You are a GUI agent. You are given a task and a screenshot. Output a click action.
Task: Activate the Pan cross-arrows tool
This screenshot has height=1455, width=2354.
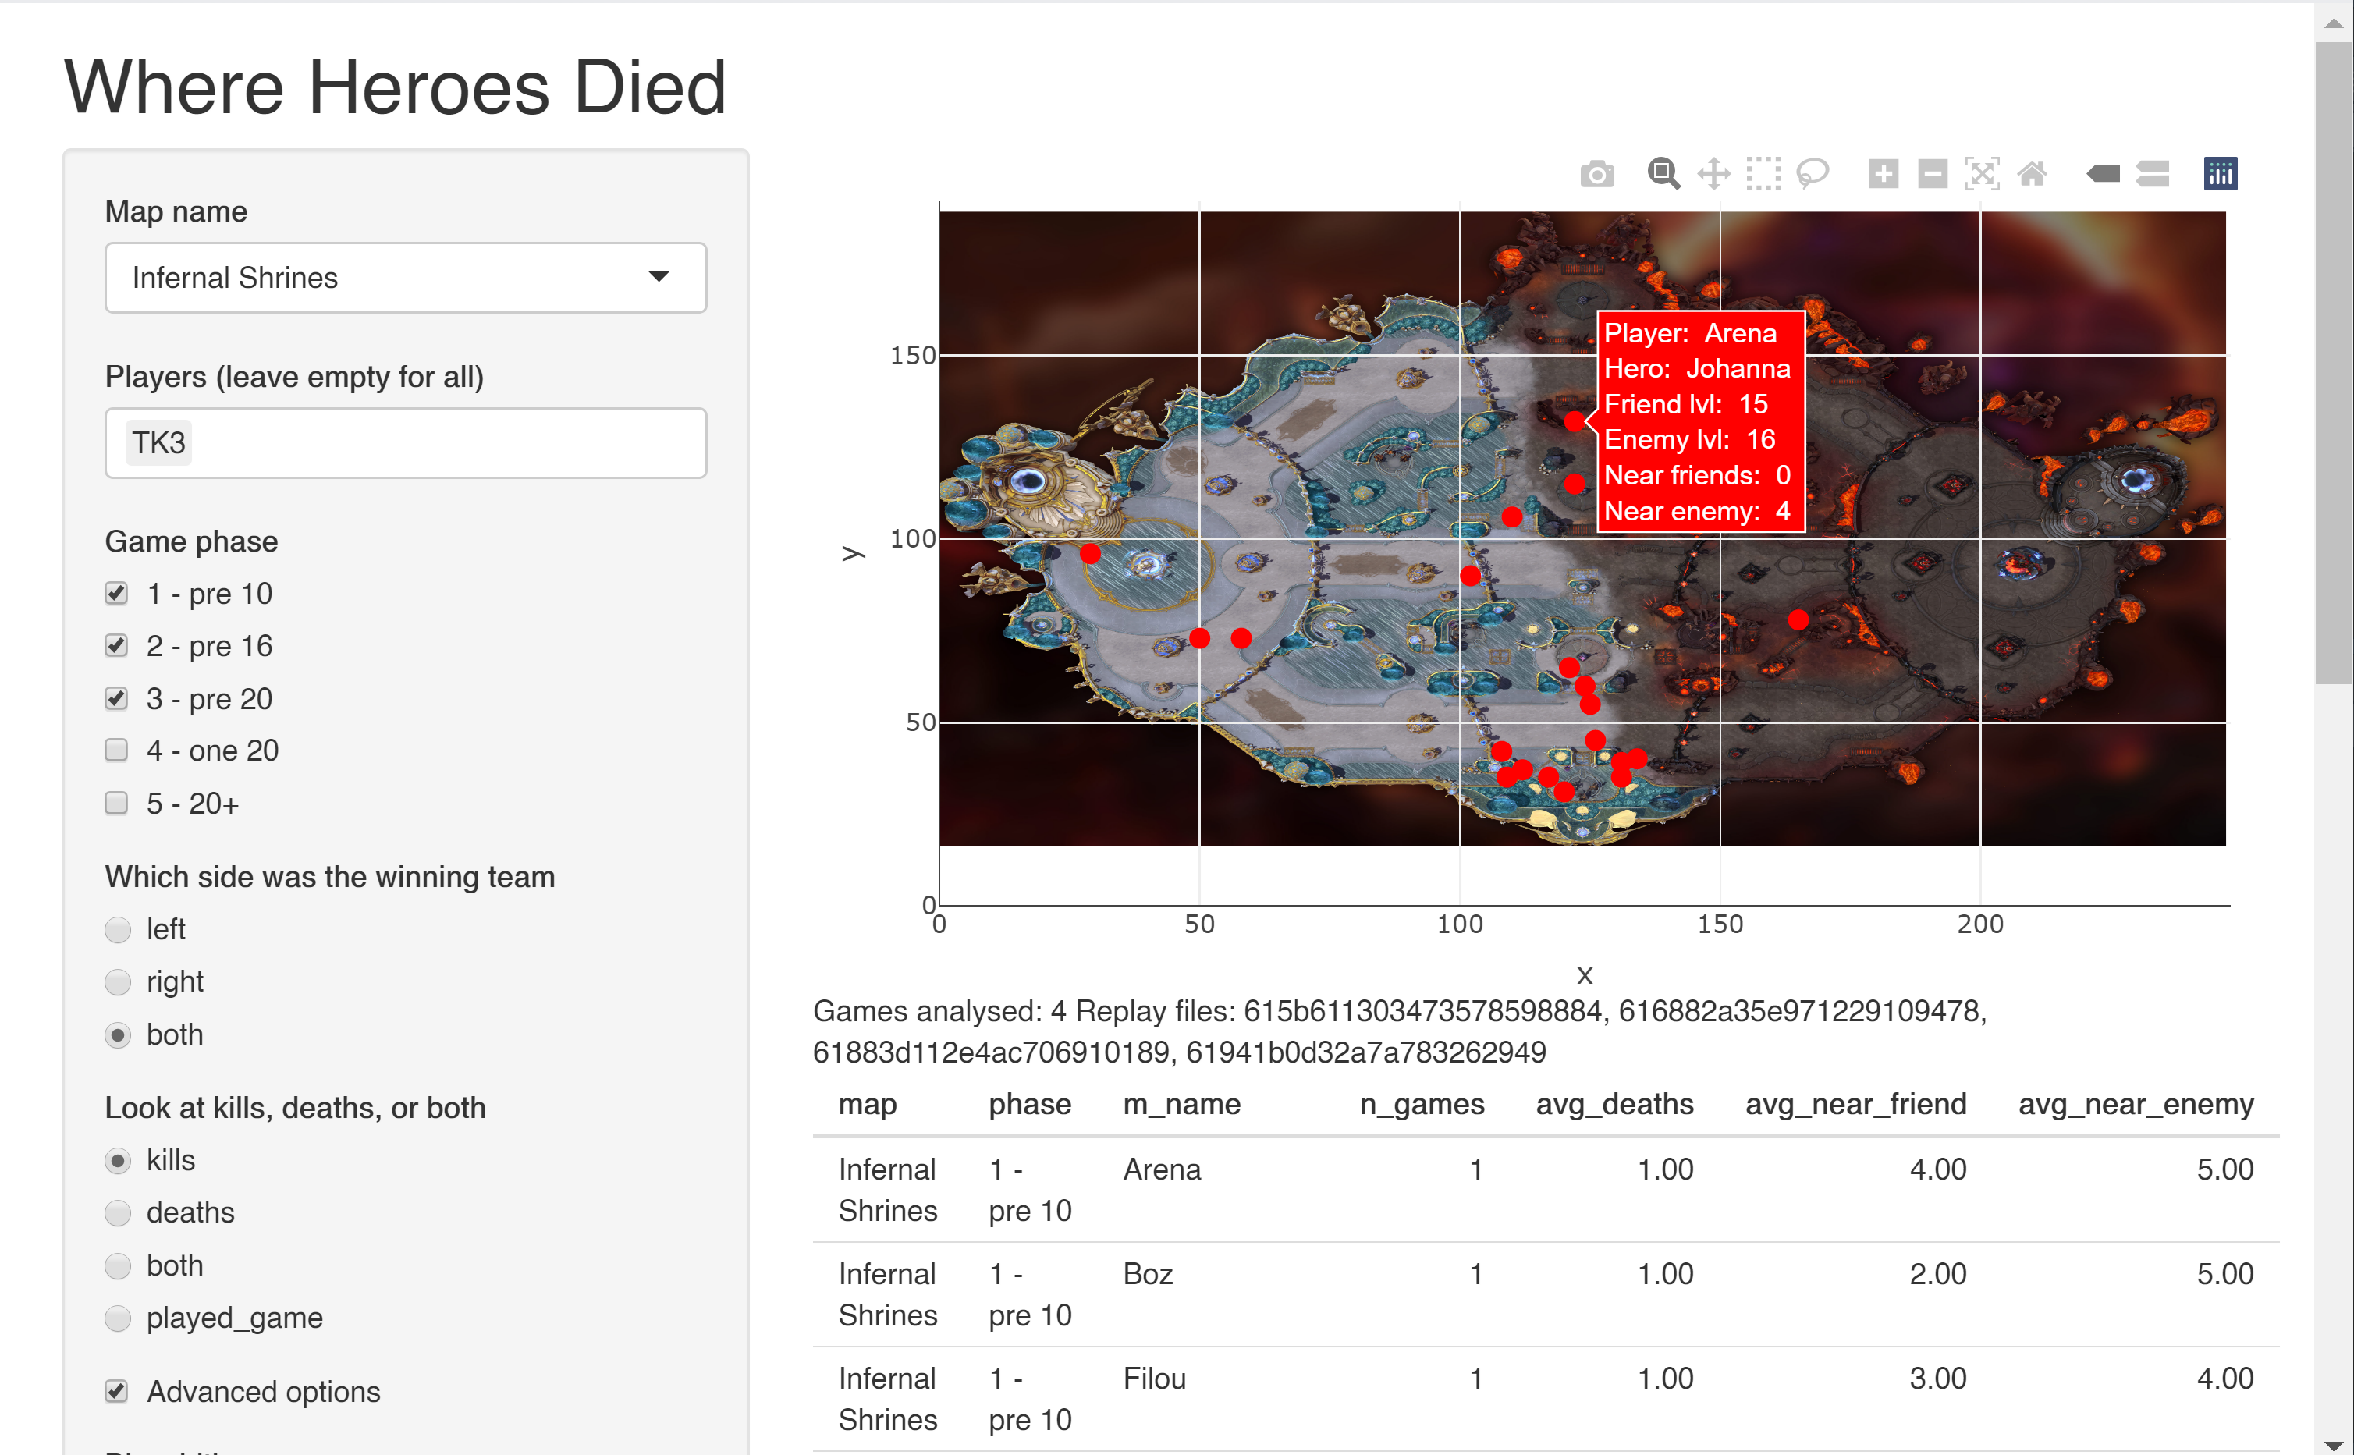coord(1713,174)
